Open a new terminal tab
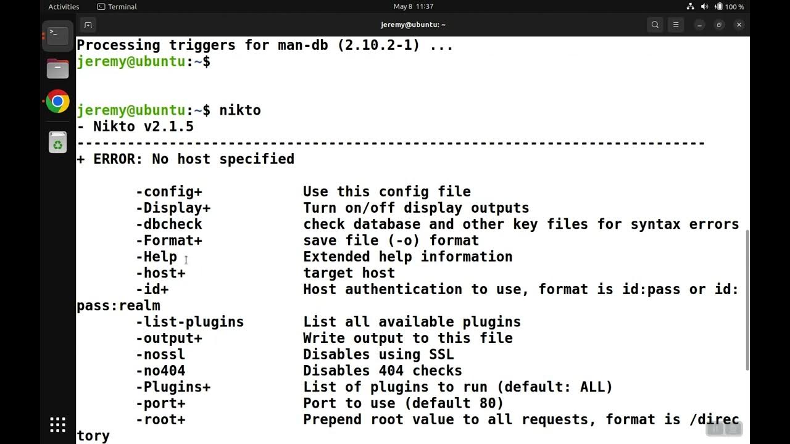This screenshot has height=444, width=790. click(88, 25)
